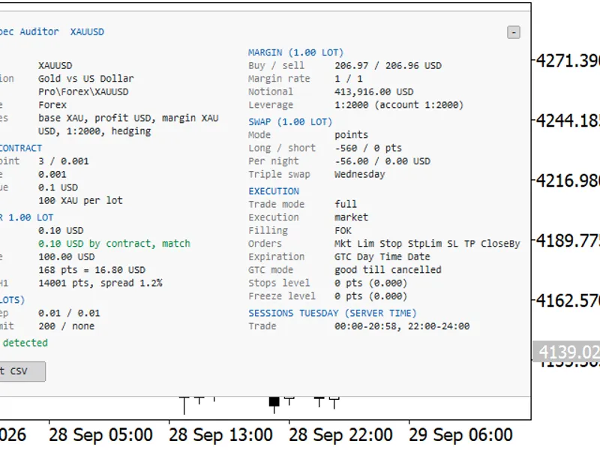Image resolution: width=600 pixels, height=450 pixels.
Task: Click the Triple swap 'Wednesday' value
Action: point(359,175)
